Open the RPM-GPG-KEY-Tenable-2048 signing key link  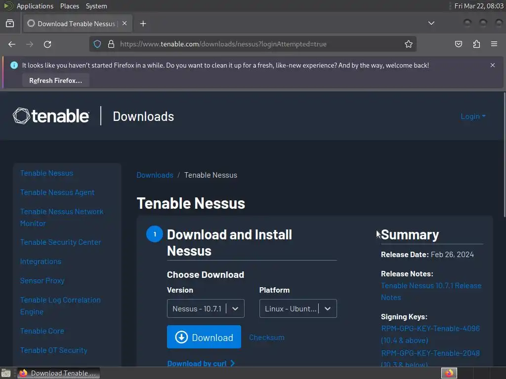click(430, 358)
